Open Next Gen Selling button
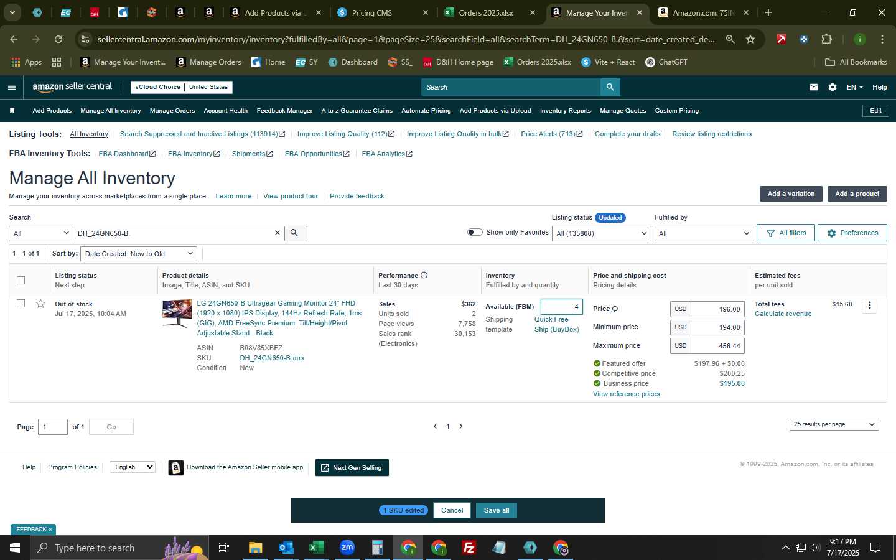Viewport: 896px width, 560px height. click(x=352, y=468)
